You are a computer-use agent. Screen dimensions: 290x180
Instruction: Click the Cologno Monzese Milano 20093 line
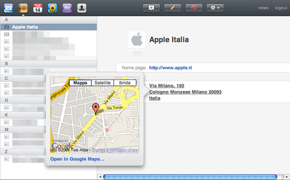[185, 92]
